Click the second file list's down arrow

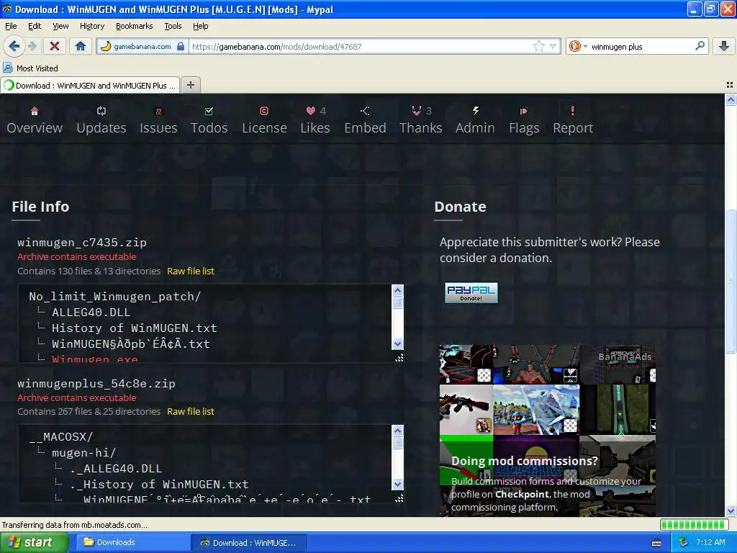tap(397, 484)
